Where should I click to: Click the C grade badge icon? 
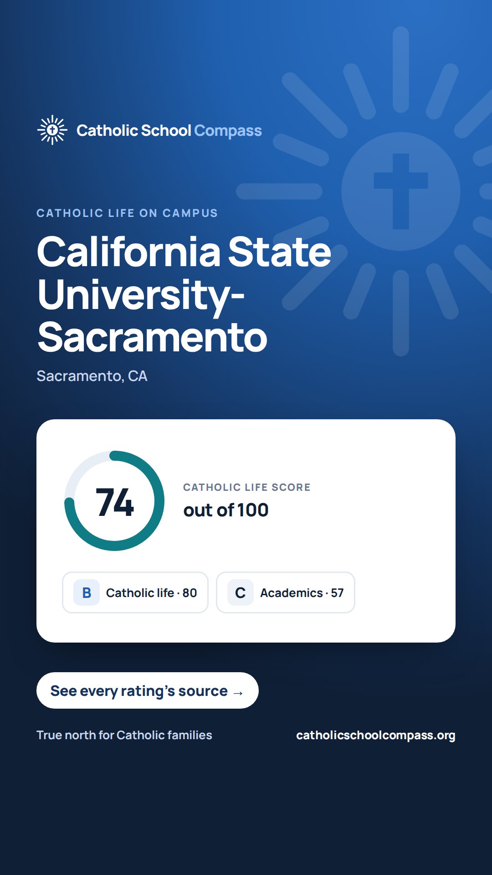click(241, 592)
